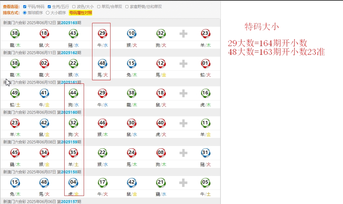The width and height of the screenshot is (343, 204).
Task: Select ball 02 in period 2025162
Action: 44,63
